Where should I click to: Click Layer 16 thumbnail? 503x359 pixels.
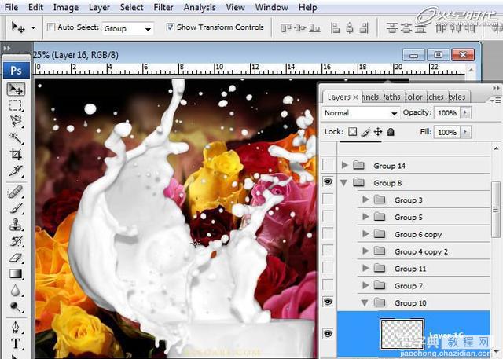pyautogui.click(x=402, y=335)
